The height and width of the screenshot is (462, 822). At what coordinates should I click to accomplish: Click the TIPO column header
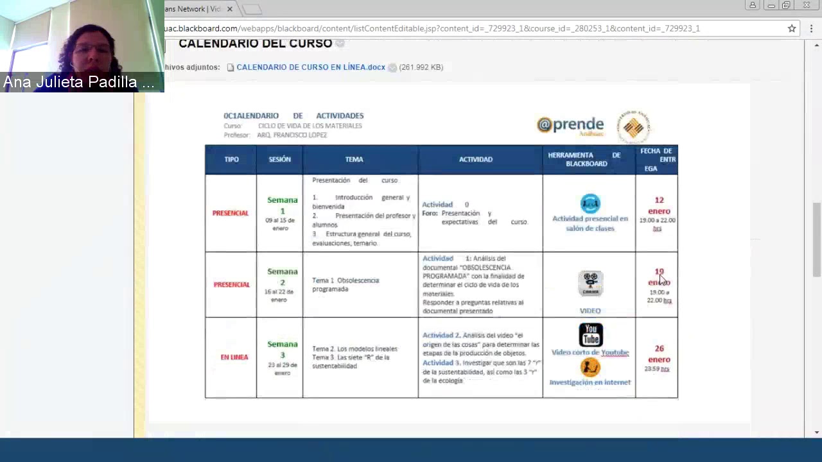click(x=231, y=159)
